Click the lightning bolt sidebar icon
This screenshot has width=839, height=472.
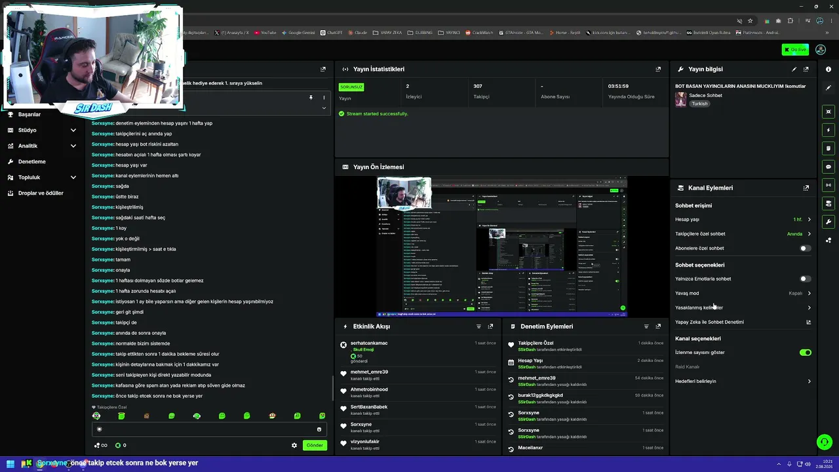[x=829, y=130]
